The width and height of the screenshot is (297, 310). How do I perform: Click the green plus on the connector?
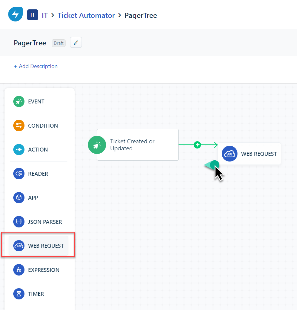coord(197,145)
